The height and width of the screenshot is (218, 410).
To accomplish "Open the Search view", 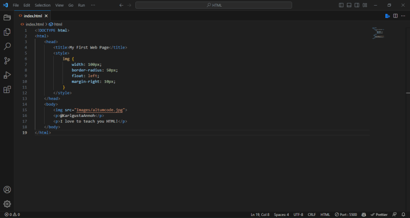I will click(x=7, y=46).
